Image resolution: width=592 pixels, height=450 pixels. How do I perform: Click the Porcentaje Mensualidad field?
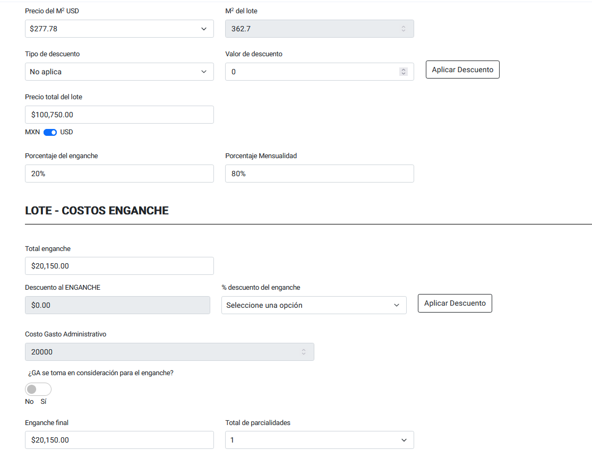319,174
